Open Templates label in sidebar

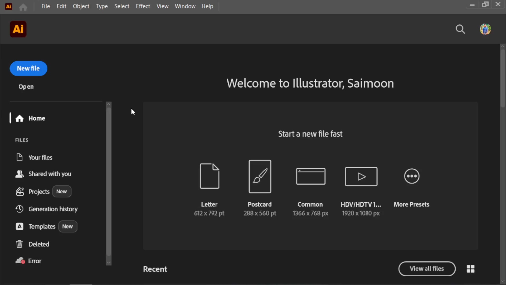point(42,227)
